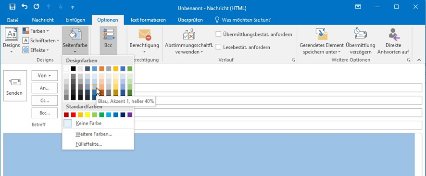426x176 pixels.
Task: Click the Senden button
Action: pyautogui.click(x=15, y=86)
